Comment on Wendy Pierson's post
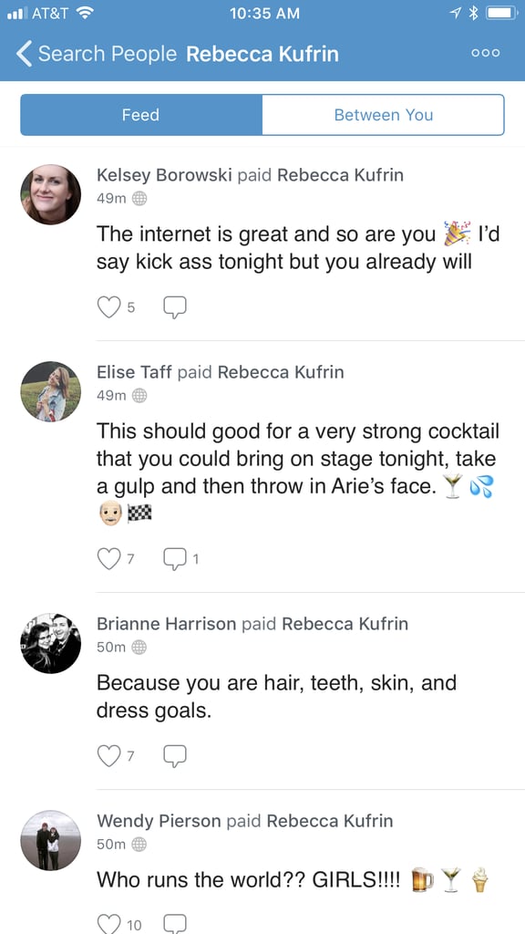 coord(175,924)
